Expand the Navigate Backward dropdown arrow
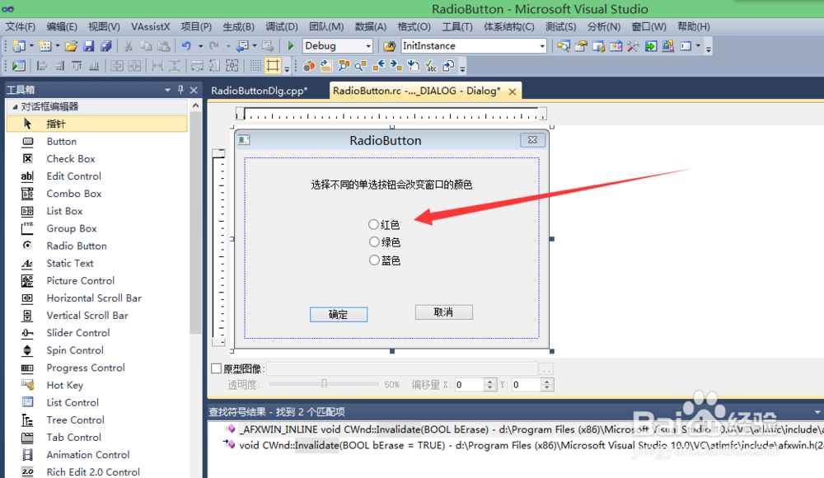Image resolution: width=824 pixels, height=478 pixels. (x=255, y=46)
